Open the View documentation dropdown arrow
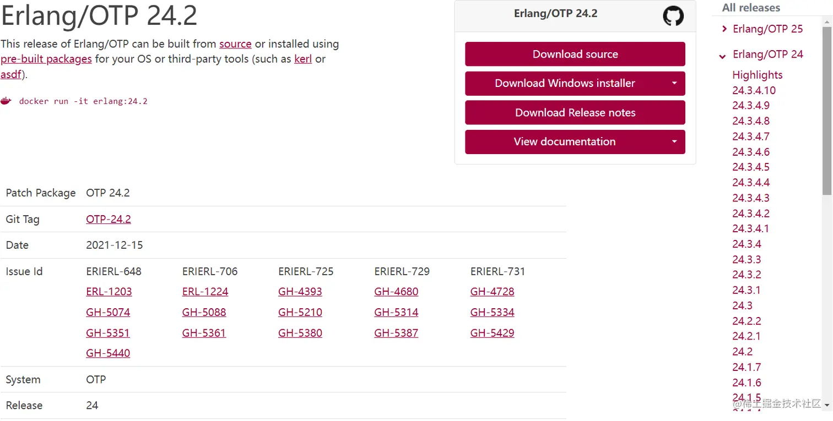 [x=674, y=141]
